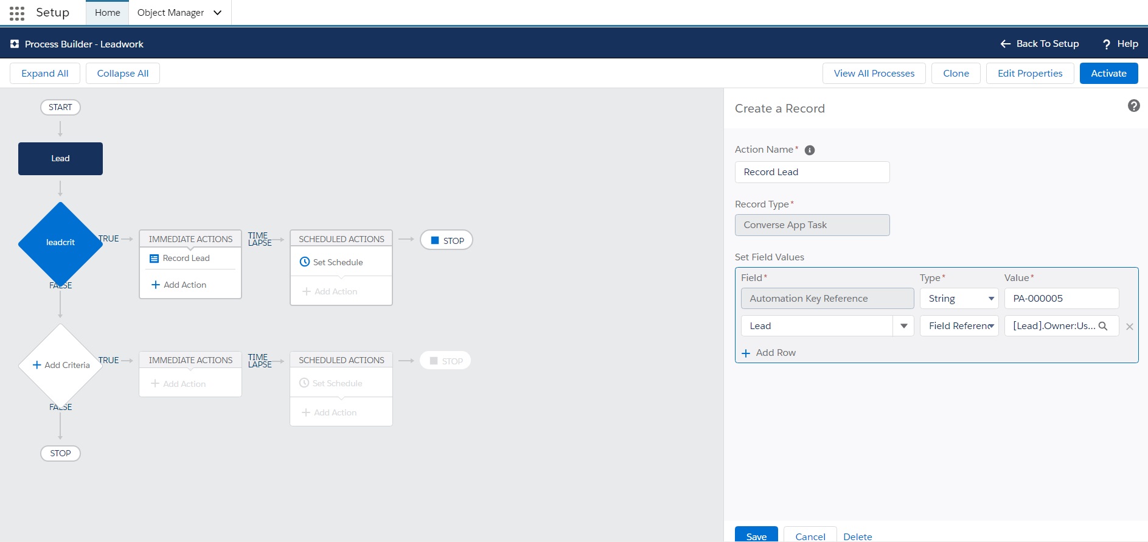Select the Lead object node
1148x542 pixels.
pyautogui.click(x=60, y=159)
